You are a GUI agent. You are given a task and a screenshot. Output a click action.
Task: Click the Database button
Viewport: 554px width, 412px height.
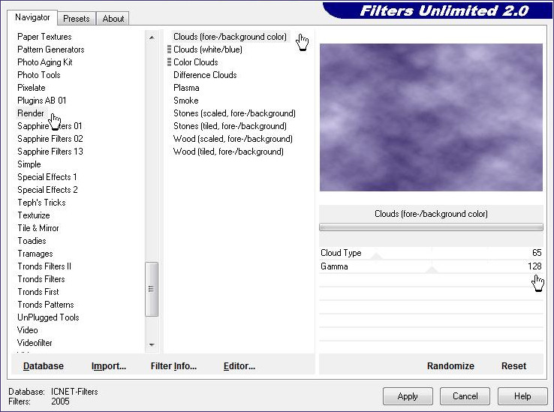coord(44,366)
